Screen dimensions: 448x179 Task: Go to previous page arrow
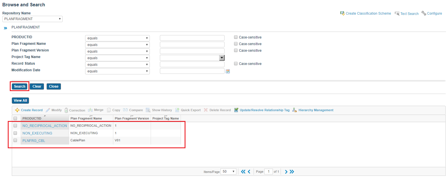tap(249, 172)
